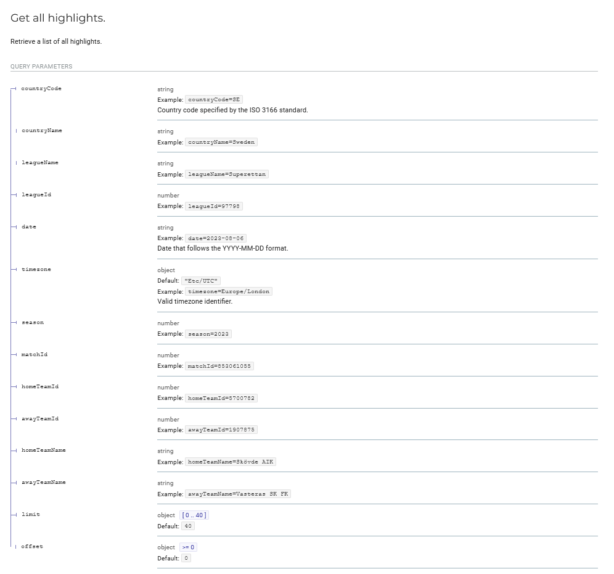Click the season parameter name
Screen dimensions: 614x574
tap(33, 323)
